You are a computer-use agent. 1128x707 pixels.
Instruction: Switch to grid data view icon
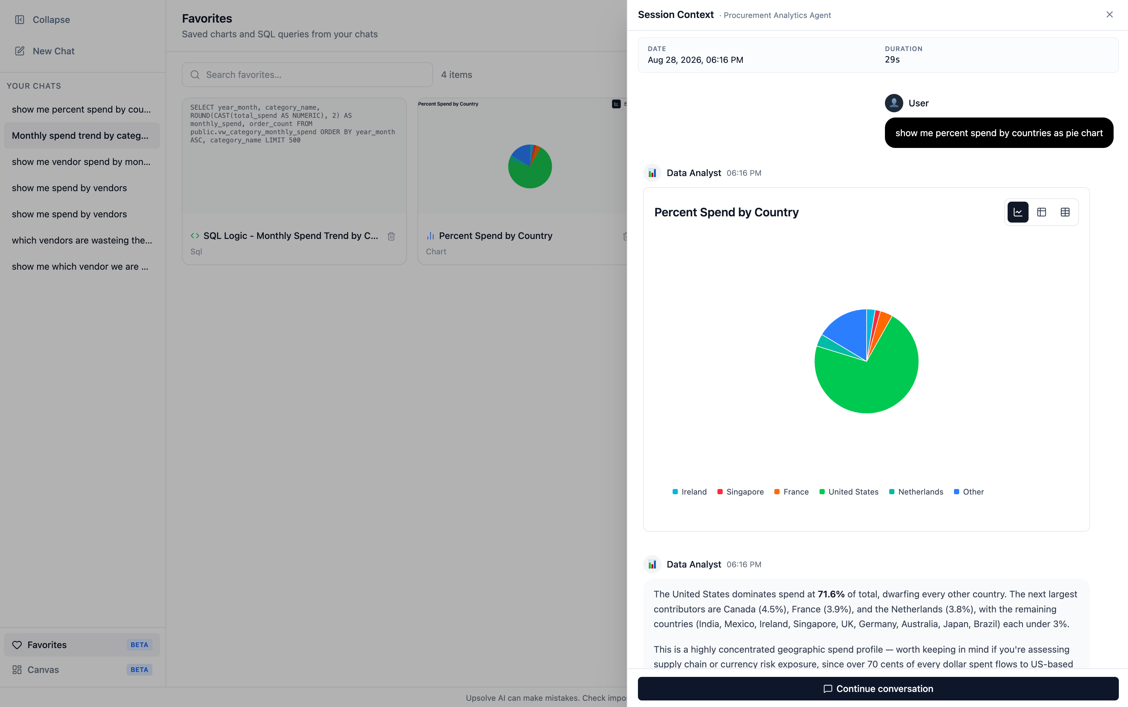1065,212
